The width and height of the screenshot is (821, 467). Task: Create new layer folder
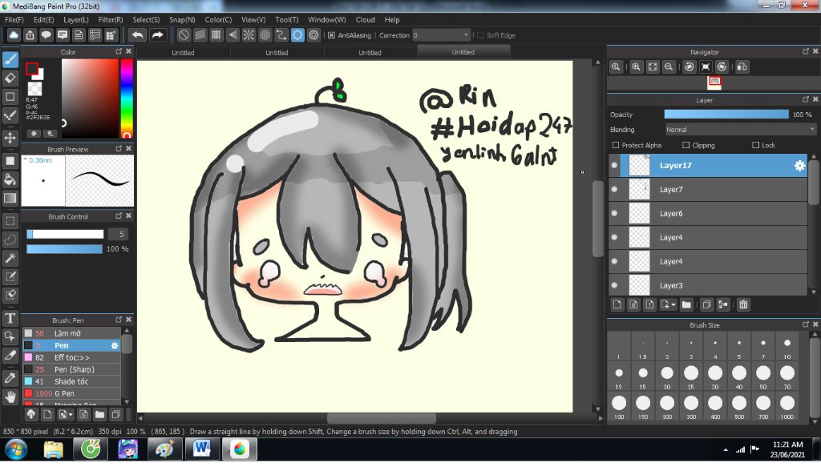pos(686,304)
